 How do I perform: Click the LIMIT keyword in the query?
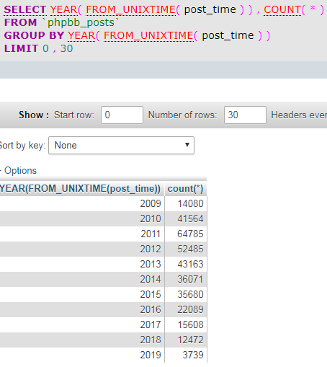click(21, 48)
